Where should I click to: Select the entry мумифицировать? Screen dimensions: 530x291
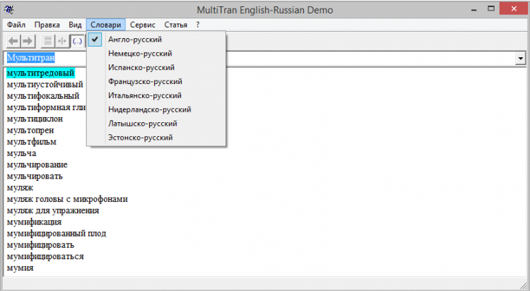(x=40, y=245)
